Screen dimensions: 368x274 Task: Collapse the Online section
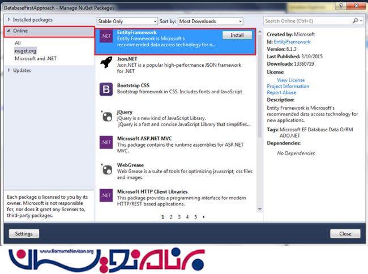(8, 31)
